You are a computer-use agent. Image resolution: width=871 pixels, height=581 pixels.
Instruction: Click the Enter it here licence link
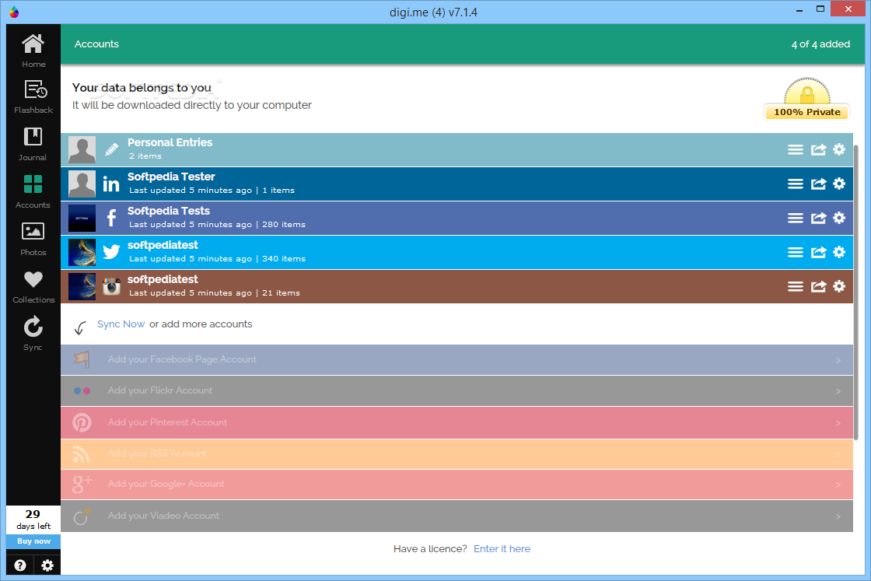(502, 549)
